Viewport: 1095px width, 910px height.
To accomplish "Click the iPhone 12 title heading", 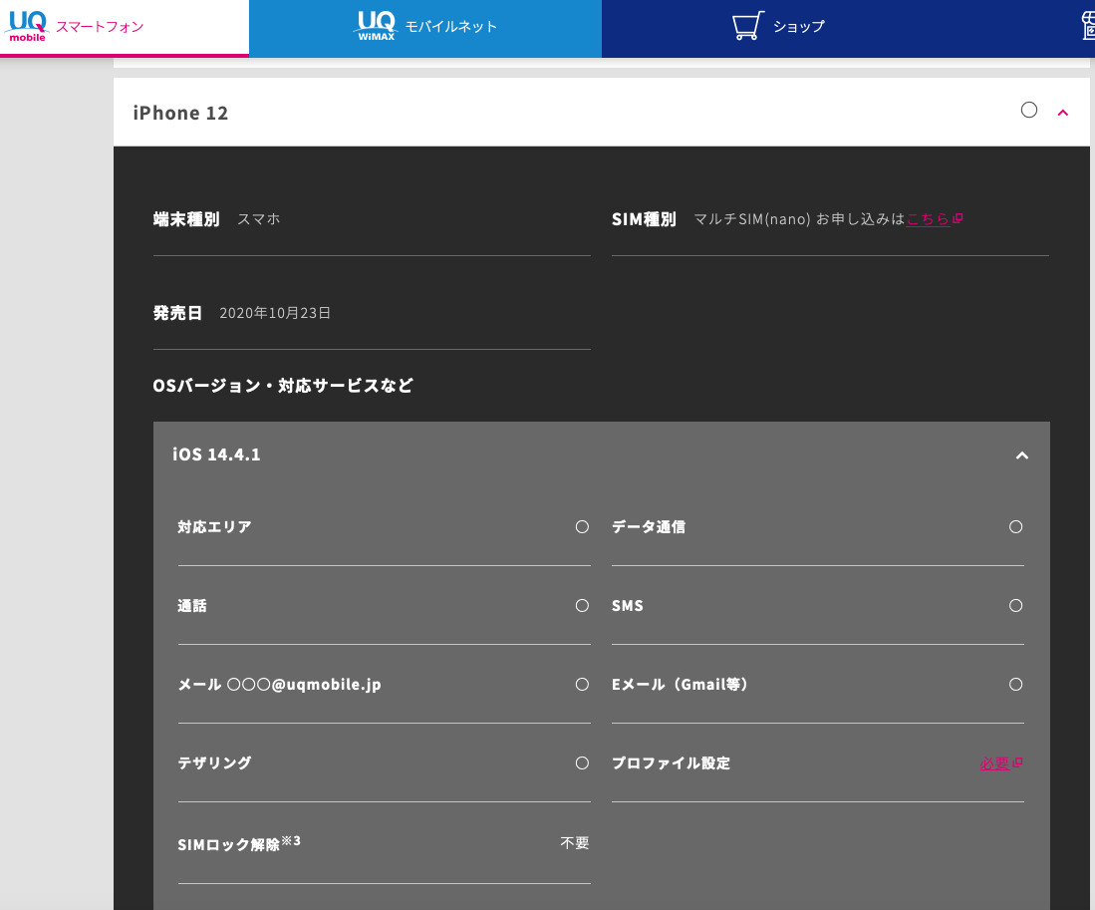I will tap(180, 113).
